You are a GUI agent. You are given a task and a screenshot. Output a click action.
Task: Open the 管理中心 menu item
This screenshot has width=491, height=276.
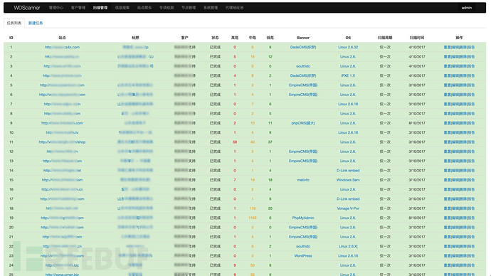point(56,8)
